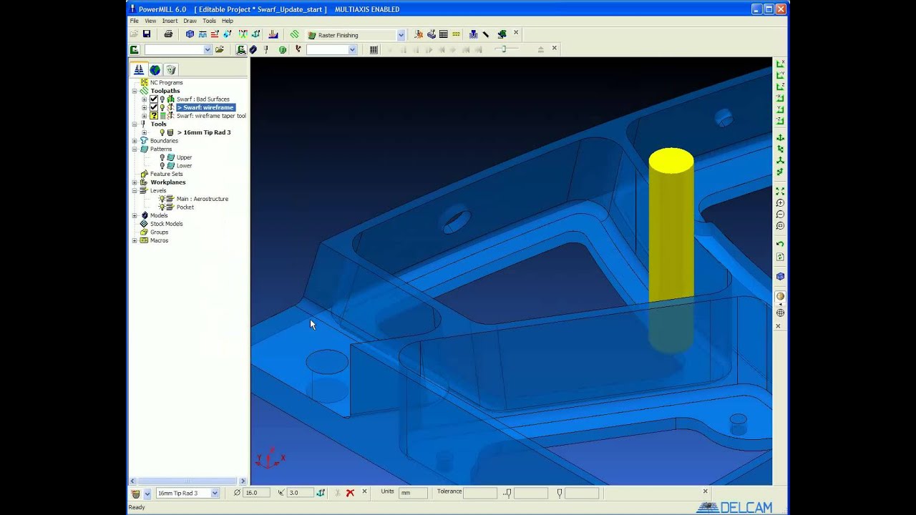Viewport: 916px width, 515px height.
Task: Click the Resize to Fit view icon
Action: (x=780, y=192)
